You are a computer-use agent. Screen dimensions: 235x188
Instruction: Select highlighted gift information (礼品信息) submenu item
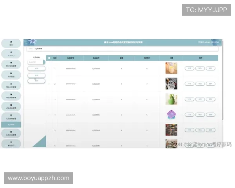click(x=11, y=125)
